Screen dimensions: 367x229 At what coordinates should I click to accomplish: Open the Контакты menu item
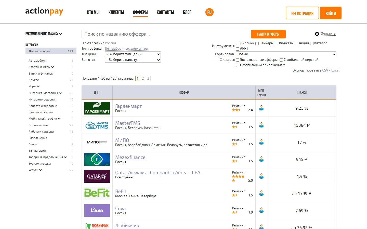pyautogui.click(x=165, y=12)
